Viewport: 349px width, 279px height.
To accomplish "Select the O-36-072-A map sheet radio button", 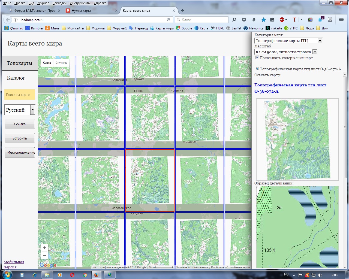I will [x=257, y=69].
